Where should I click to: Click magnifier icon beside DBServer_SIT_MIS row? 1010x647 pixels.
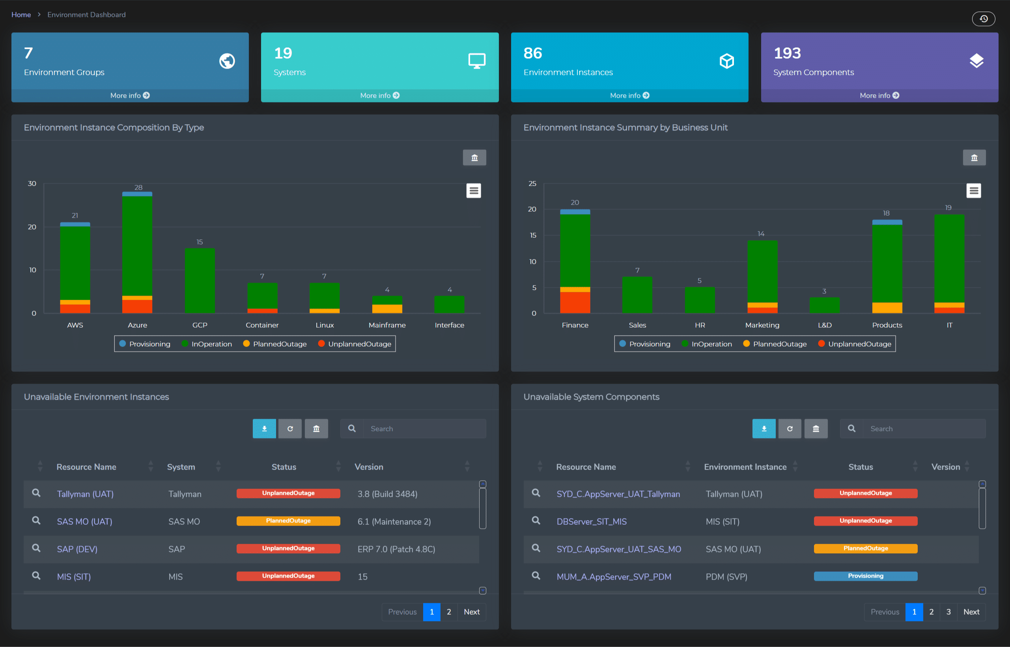pyautogui.click(x=536, y=520)
